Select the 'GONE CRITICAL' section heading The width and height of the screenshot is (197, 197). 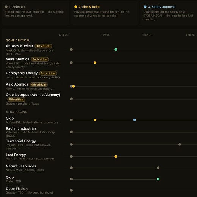click(x=18, y=41)
